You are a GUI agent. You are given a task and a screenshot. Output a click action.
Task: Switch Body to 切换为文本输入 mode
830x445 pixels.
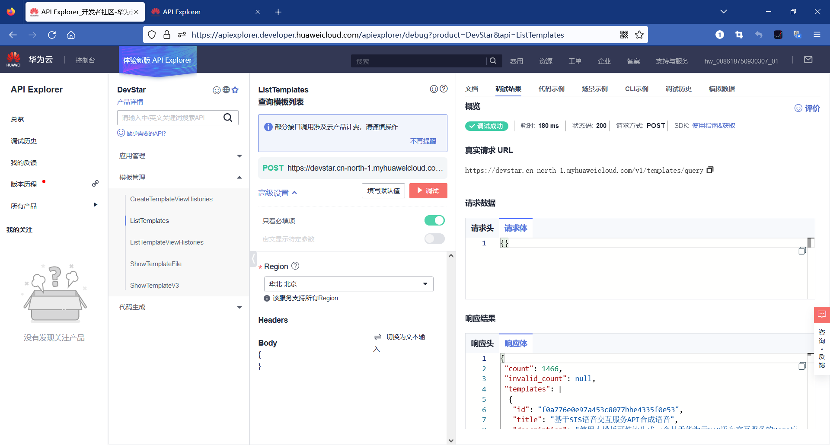[x=399, y=342]
